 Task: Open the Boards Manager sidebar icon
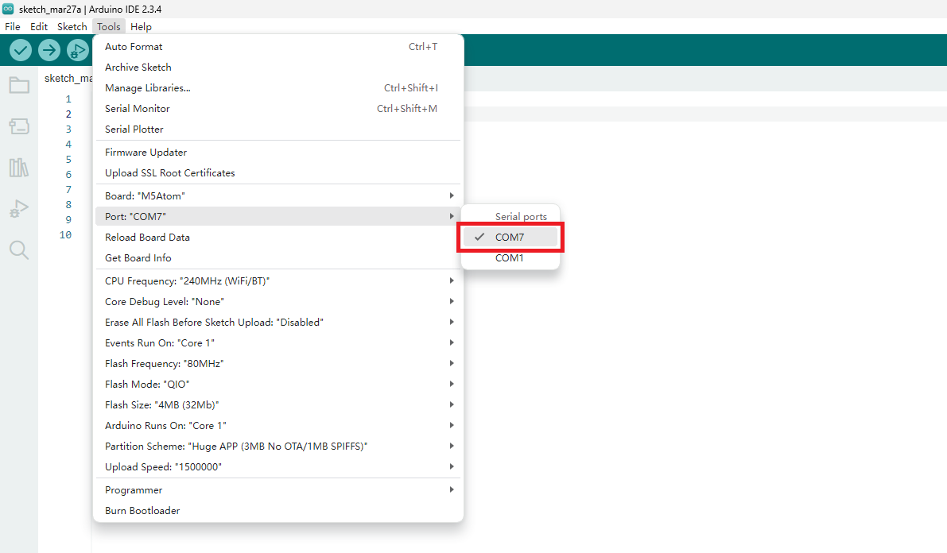(x=19, y=126)
